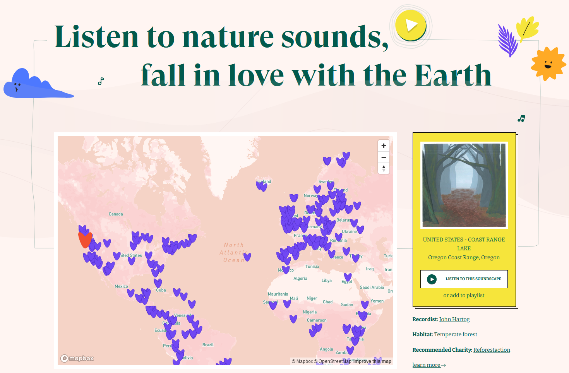The width and height of the screenshot is (569, 373).
Task: Click the 'UNITED STATES - COAST RANGE LAKE' title
Action: click(x=464, y=244)
